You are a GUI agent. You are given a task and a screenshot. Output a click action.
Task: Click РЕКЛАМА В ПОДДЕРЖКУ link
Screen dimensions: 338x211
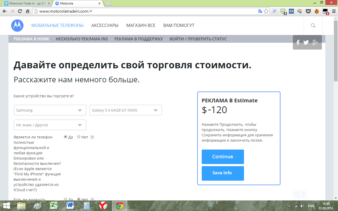(139, 39)
